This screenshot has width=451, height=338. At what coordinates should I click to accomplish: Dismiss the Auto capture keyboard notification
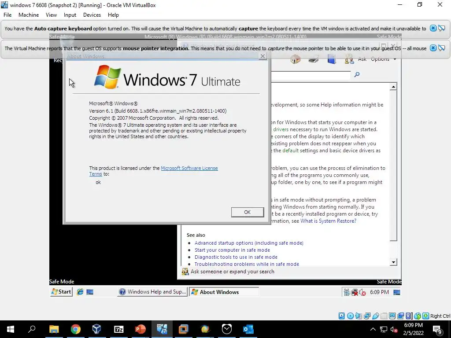point(433,28)
